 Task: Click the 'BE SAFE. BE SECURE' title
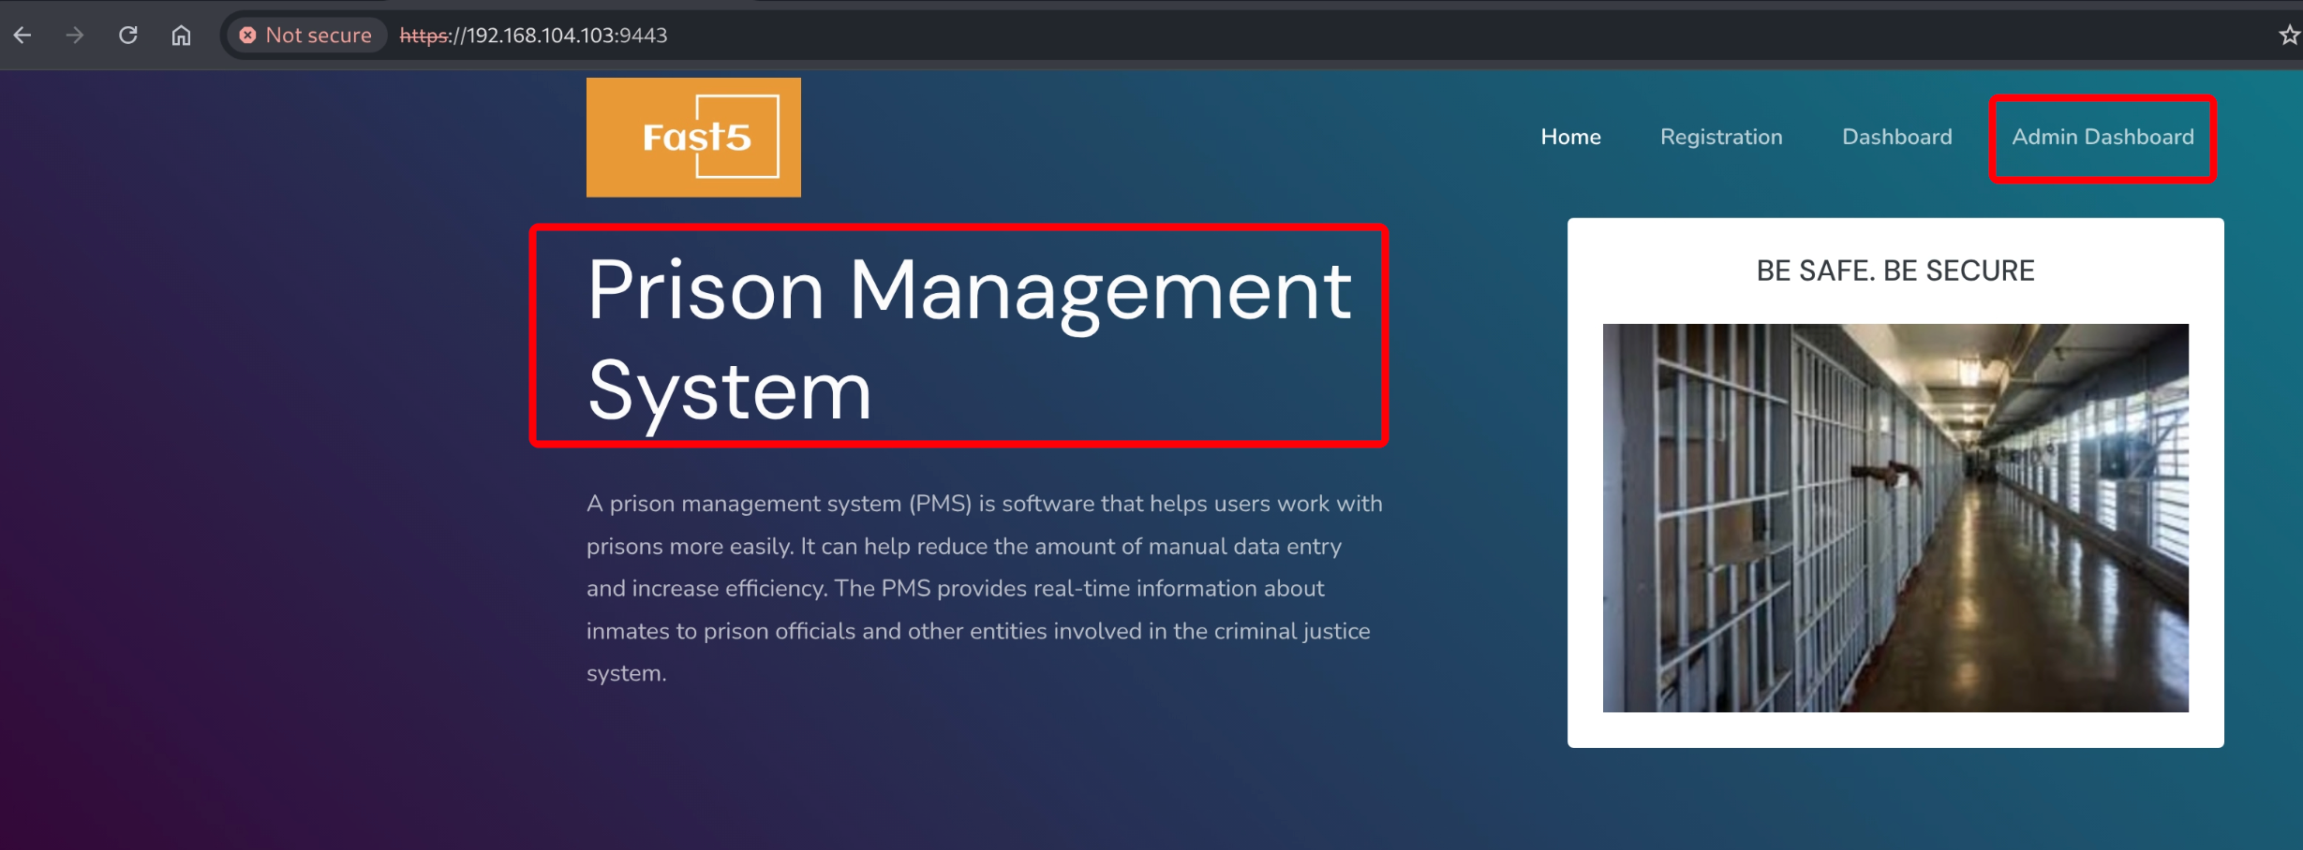(x=1894, y=271)
